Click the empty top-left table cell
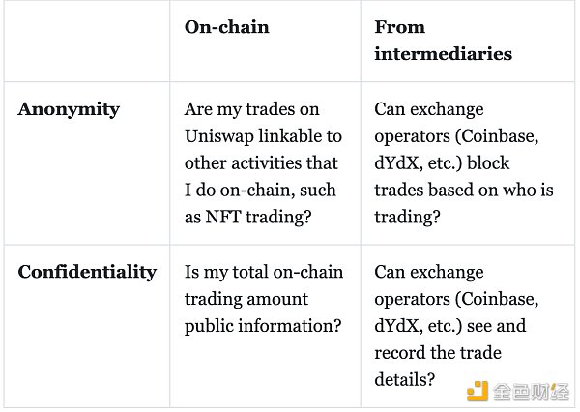Viewport: 580px width, 412px height. click(87, 41)
